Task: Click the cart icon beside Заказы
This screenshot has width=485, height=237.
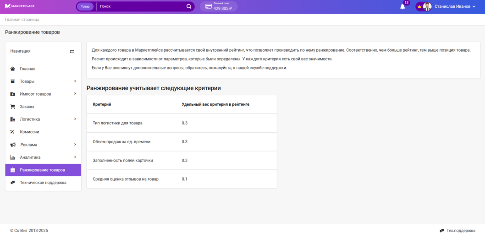Action: coord(12,107)
